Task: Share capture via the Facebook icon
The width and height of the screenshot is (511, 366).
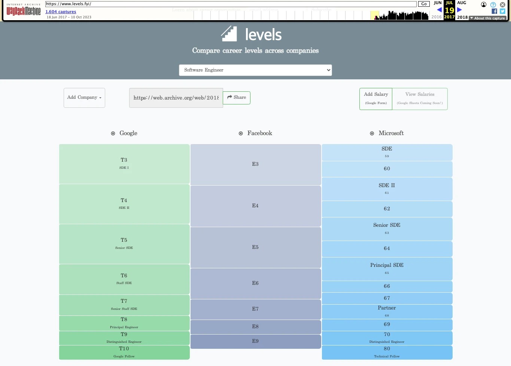Action: [494, 11]
